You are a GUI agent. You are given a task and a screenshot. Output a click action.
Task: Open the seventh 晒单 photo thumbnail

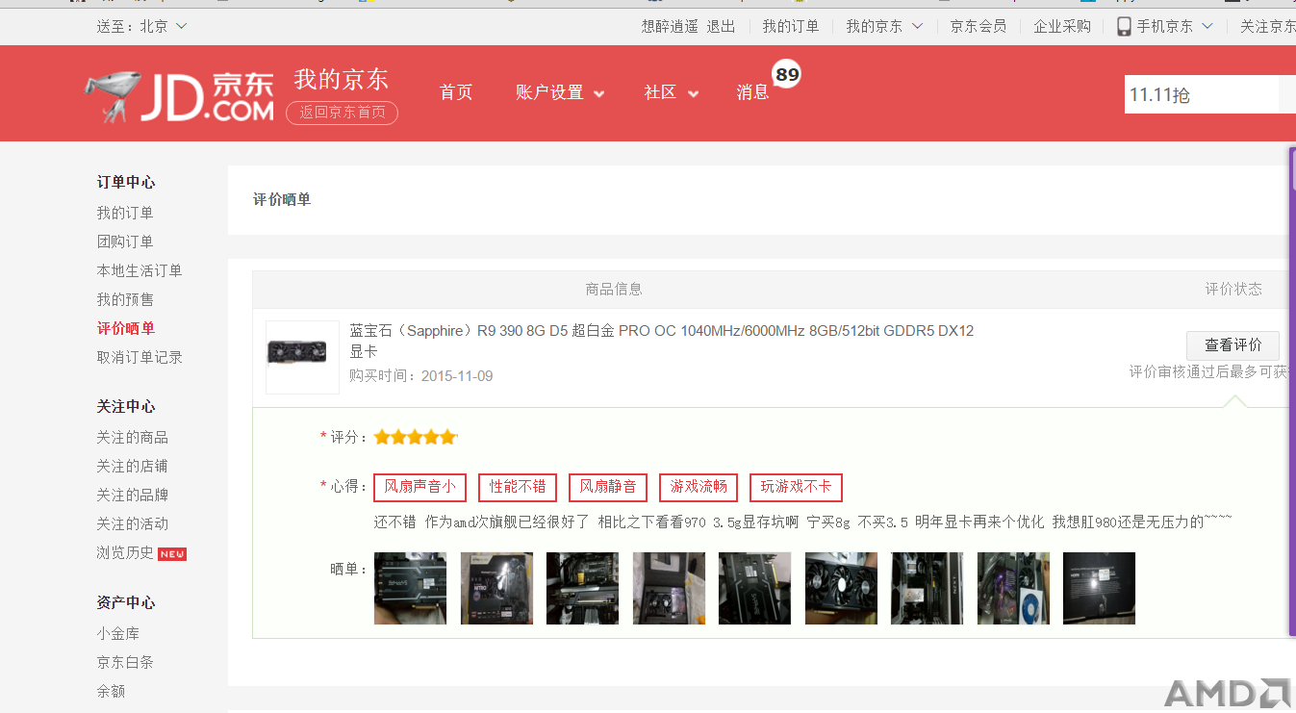pyautogui.click(x=927, y=588)
